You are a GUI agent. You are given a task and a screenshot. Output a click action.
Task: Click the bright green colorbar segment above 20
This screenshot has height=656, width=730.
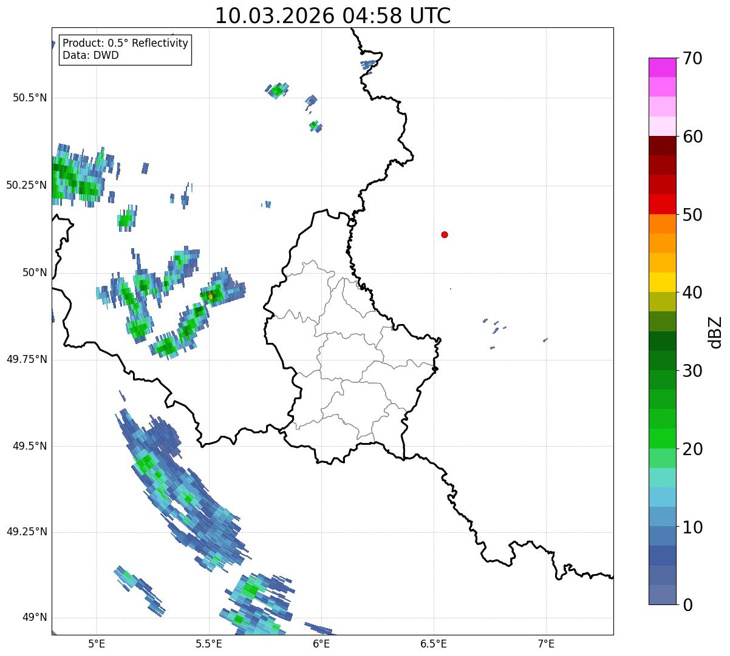pos(663,439)
